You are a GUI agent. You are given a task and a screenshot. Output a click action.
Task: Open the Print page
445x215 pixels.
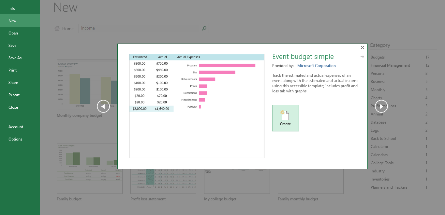(x=13, y=70)
